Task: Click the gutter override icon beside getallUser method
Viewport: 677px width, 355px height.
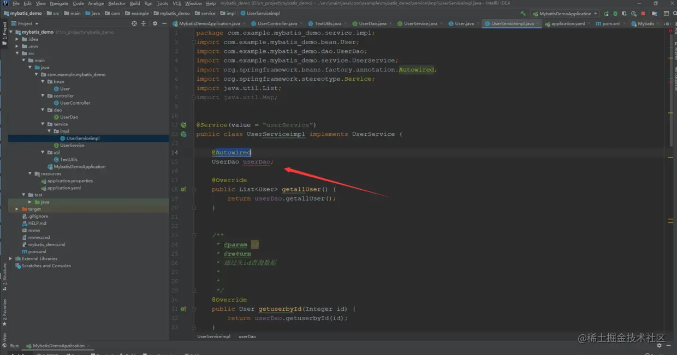Action: 183,189
